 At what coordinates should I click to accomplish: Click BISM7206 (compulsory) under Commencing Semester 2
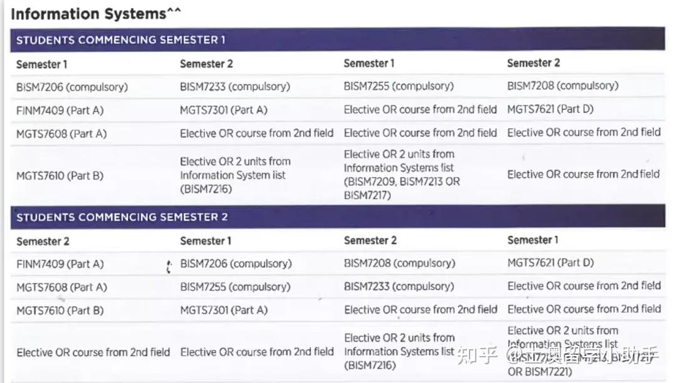point(236,263)
